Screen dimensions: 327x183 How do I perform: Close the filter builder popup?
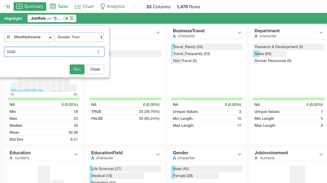pos(95,69)
